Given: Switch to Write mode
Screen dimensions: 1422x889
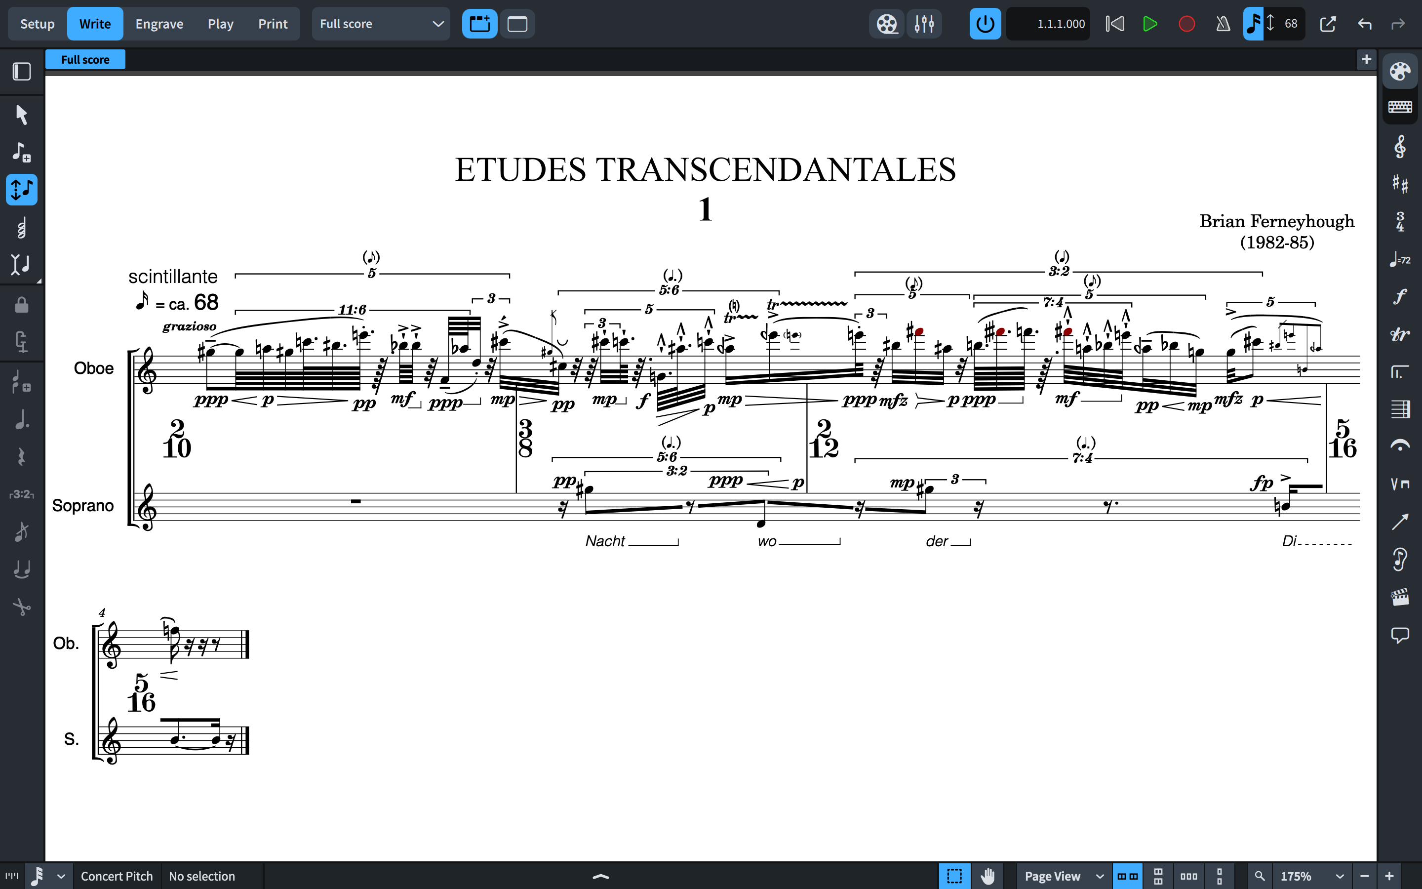Looking at the screenshot, I should 95,24.
